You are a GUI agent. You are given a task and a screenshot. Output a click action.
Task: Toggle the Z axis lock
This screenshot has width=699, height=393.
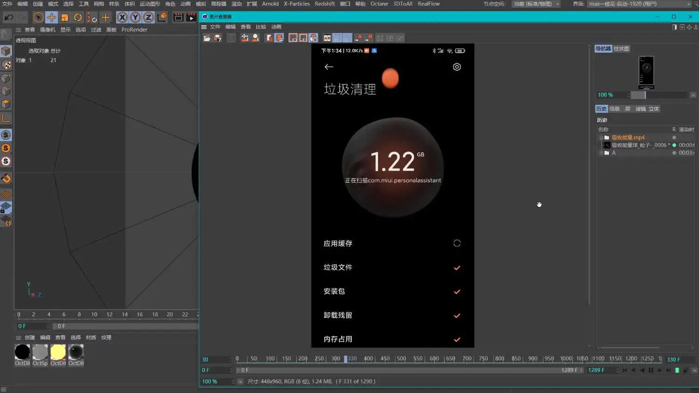point(148,18)
